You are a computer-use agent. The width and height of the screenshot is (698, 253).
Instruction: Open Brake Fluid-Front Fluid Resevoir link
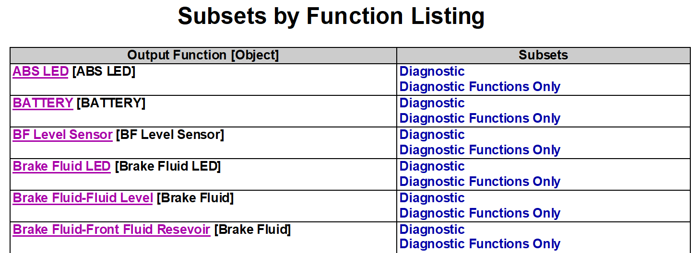point(112,230)
